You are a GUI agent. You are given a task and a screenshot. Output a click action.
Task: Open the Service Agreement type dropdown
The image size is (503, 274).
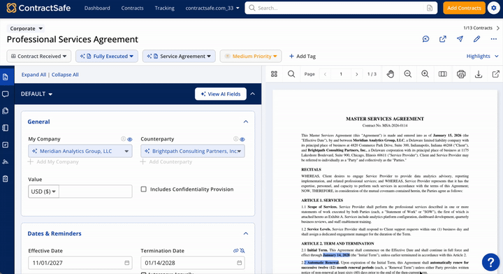click(x=179, y=56)
